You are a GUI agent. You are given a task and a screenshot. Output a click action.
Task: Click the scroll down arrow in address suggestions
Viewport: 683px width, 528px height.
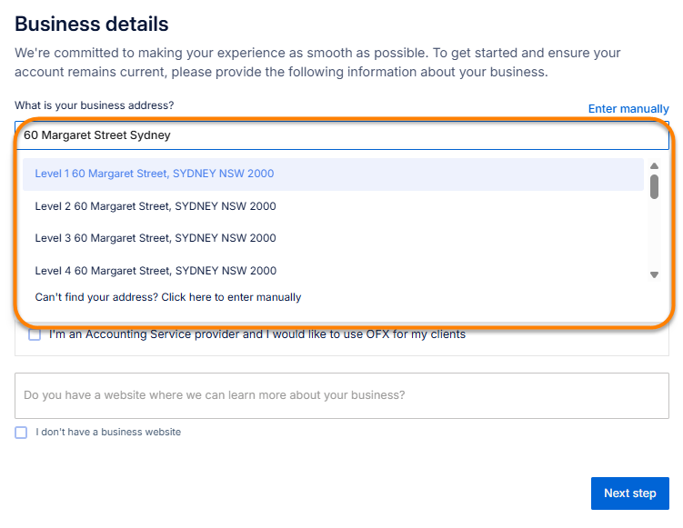point(654,274)
